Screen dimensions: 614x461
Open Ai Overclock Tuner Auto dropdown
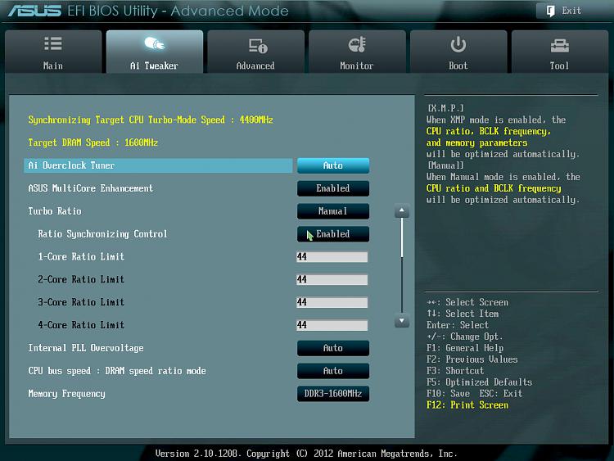[333, 165]
